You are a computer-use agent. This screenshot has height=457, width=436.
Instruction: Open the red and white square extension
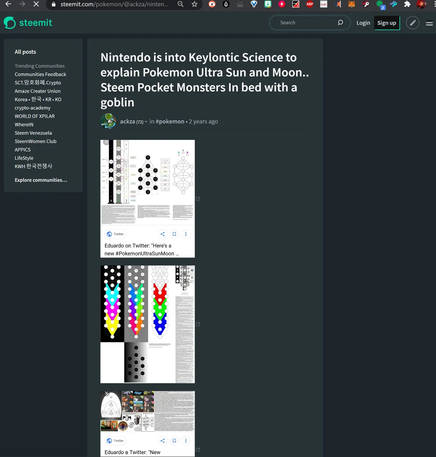coord(296,4)
